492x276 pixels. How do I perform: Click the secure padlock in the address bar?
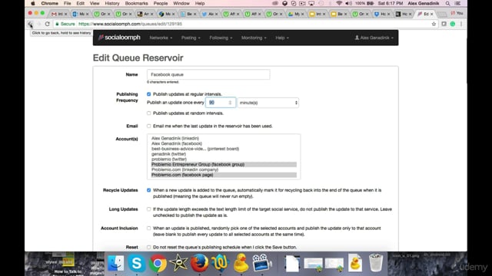tap(57, 24)
